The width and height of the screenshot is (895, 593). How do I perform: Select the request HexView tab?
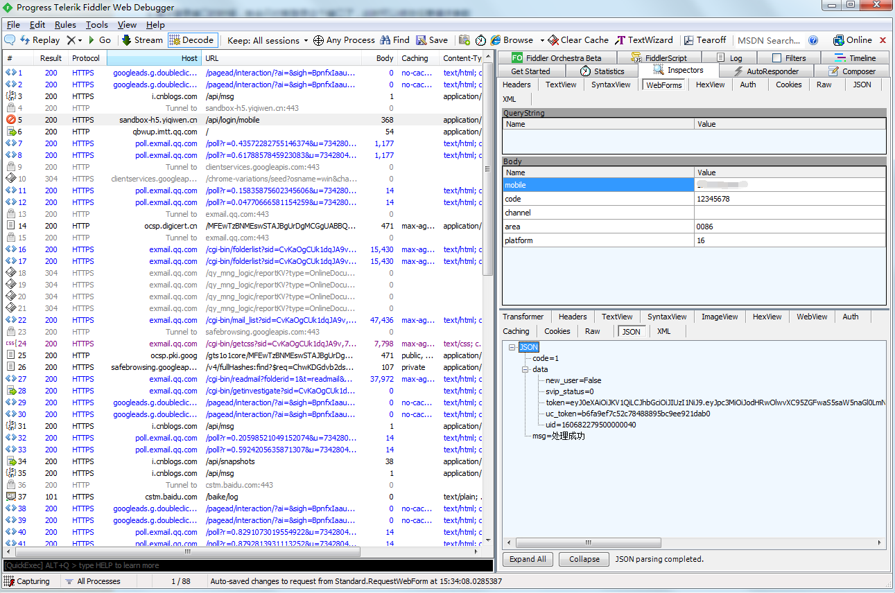pos(711,85)
